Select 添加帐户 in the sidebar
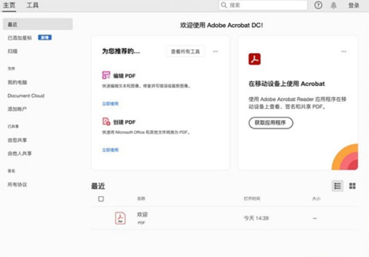The height and width of the screenshot is (257, 369). [x=17, y=109]
